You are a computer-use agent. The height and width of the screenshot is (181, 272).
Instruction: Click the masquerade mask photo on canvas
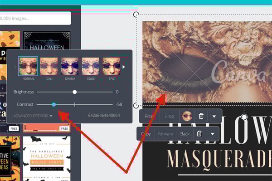pyautogui.click(x=207, y=62)
